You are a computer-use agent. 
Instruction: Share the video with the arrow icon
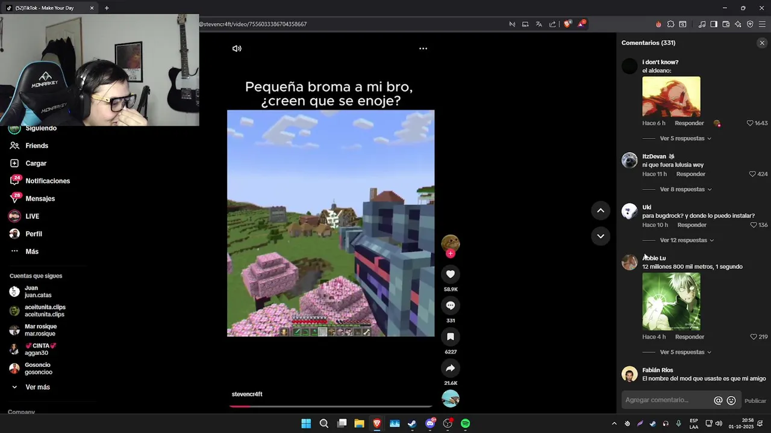click(450, 368)
